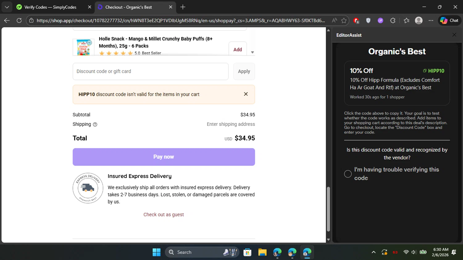Viewport: 463px width, 260px height.
Task: Reload the checkout page
Action: pos(19,20)
